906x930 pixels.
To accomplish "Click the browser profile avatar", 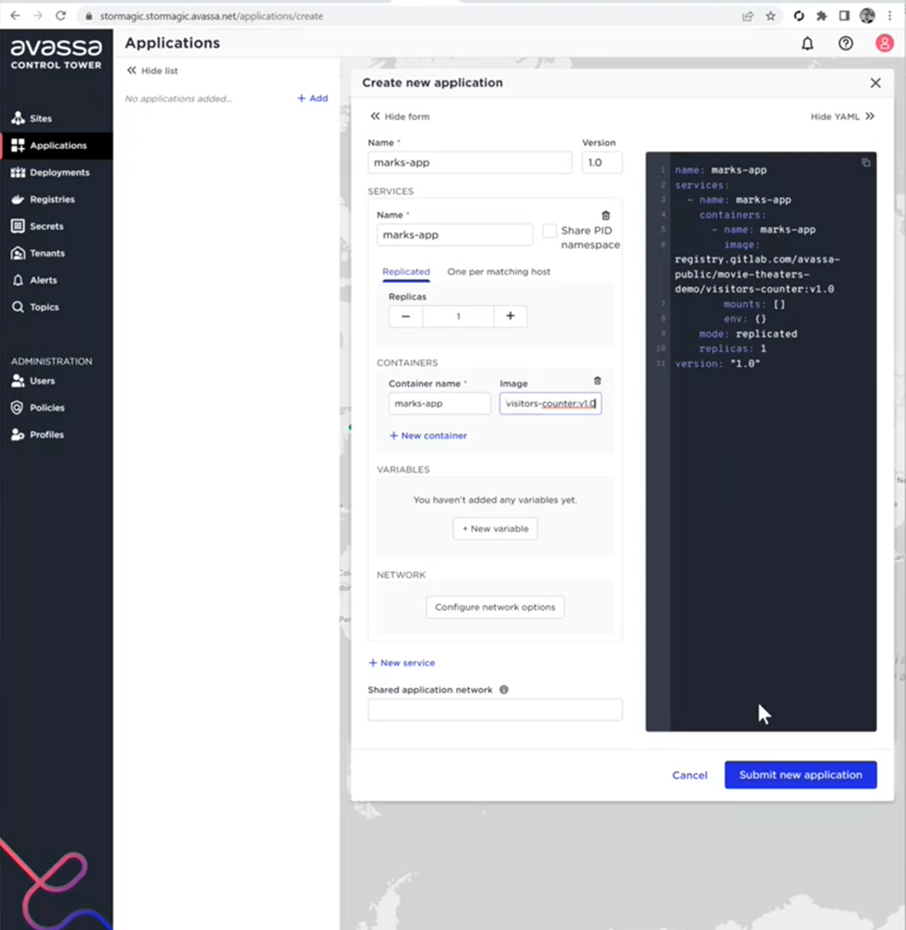I will click(867, 16).
